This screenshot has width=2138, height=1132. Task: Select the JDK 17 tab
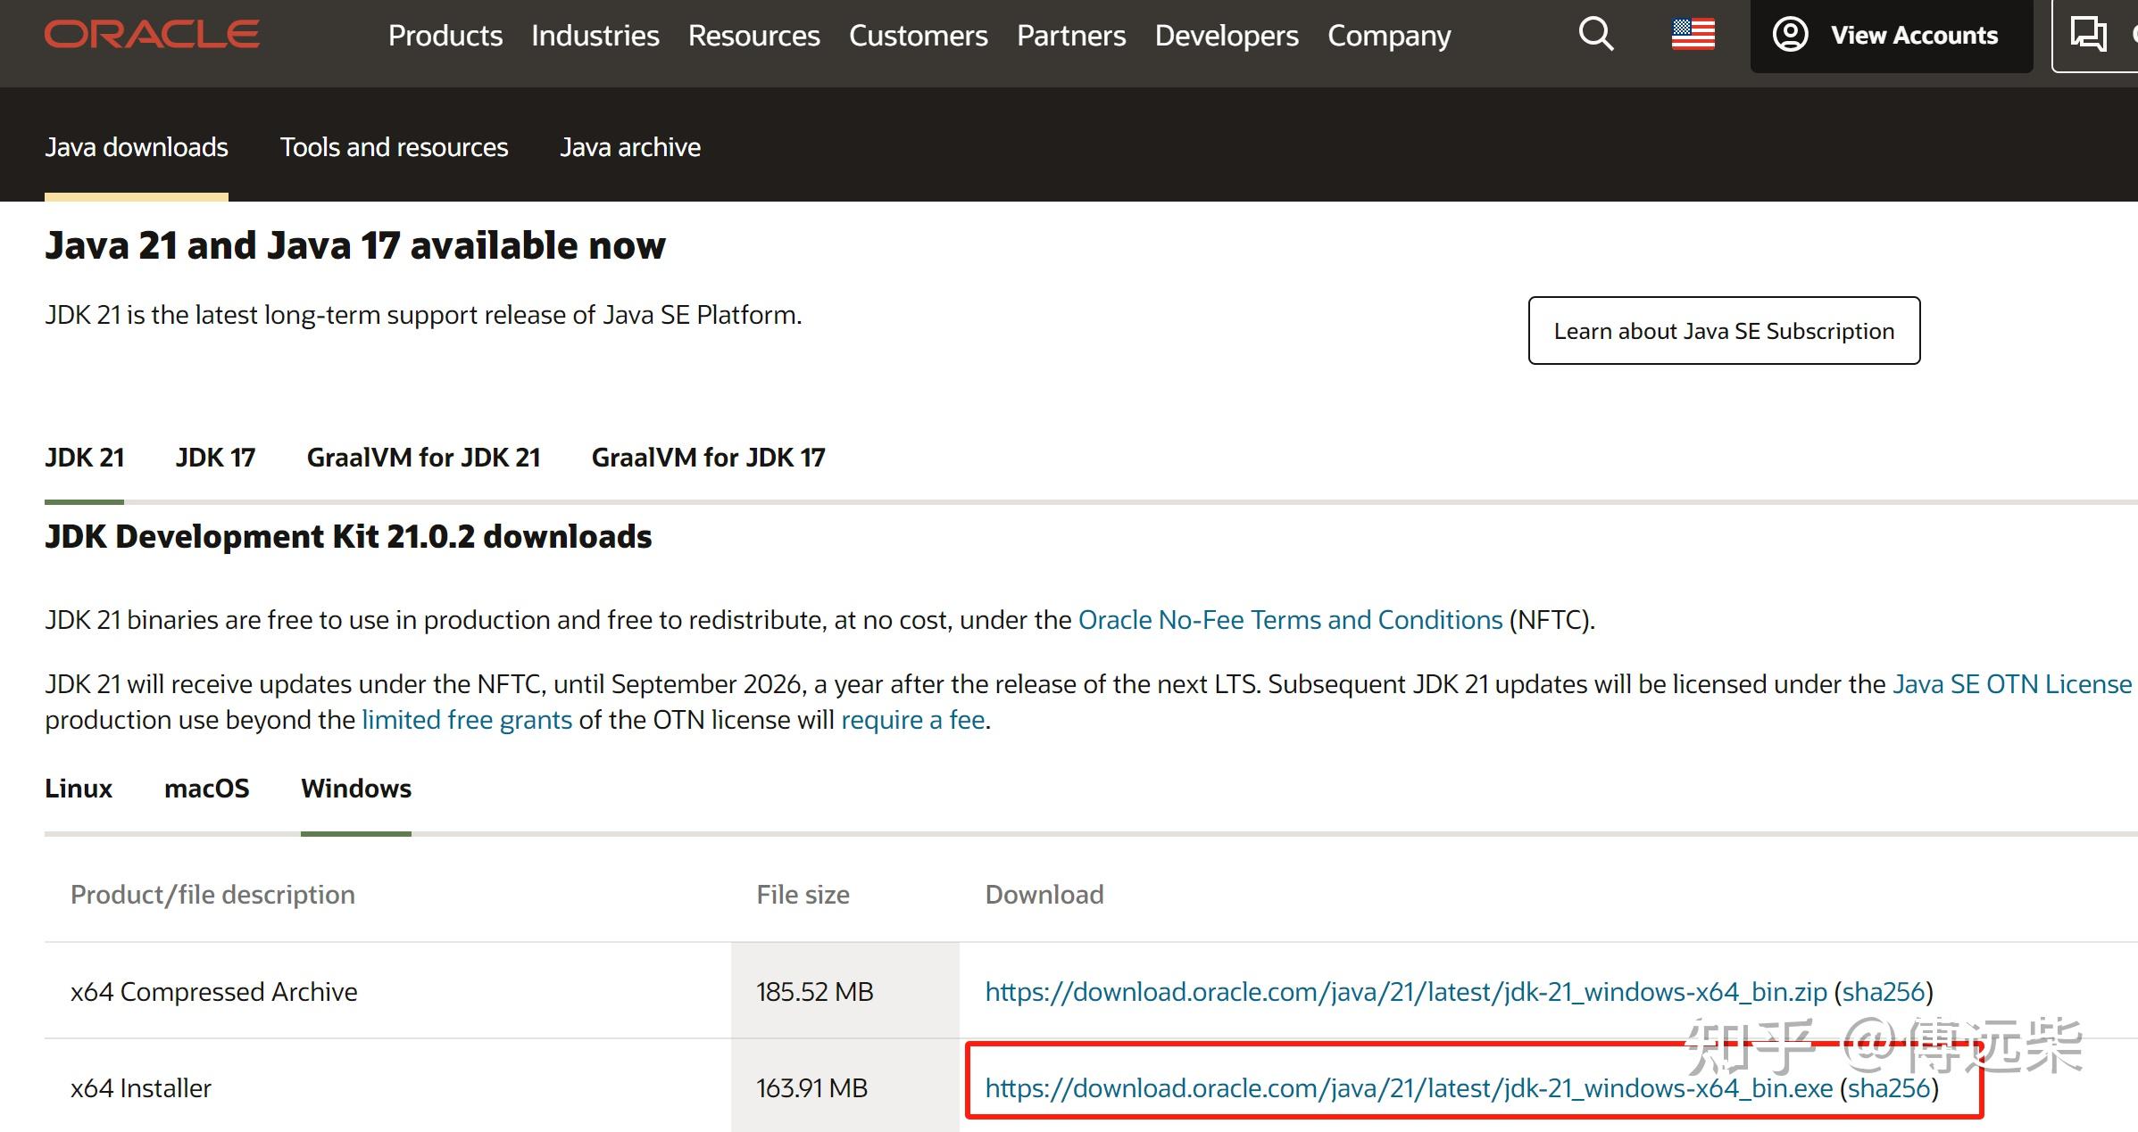(215, 458)
